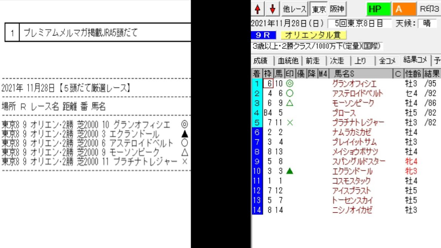This screenshot has height=248, width=441.
Task: Click the black triangle mark for エクランドール
Action: tap(289, 171)
